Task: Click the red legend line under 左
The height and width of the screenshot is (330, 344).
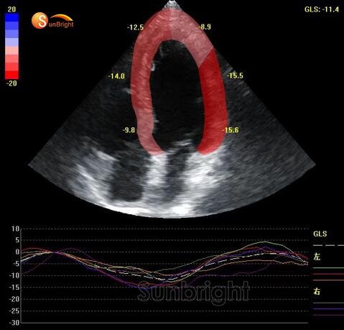Action: point(328,274)
